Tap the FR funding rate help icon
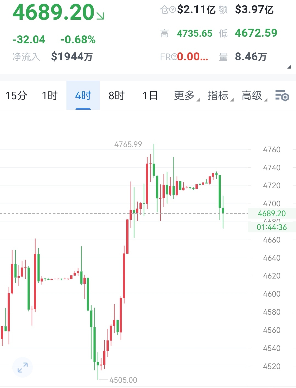Image resolution: width=296 pixels, height=388 pixels. (x=174, y=57)
